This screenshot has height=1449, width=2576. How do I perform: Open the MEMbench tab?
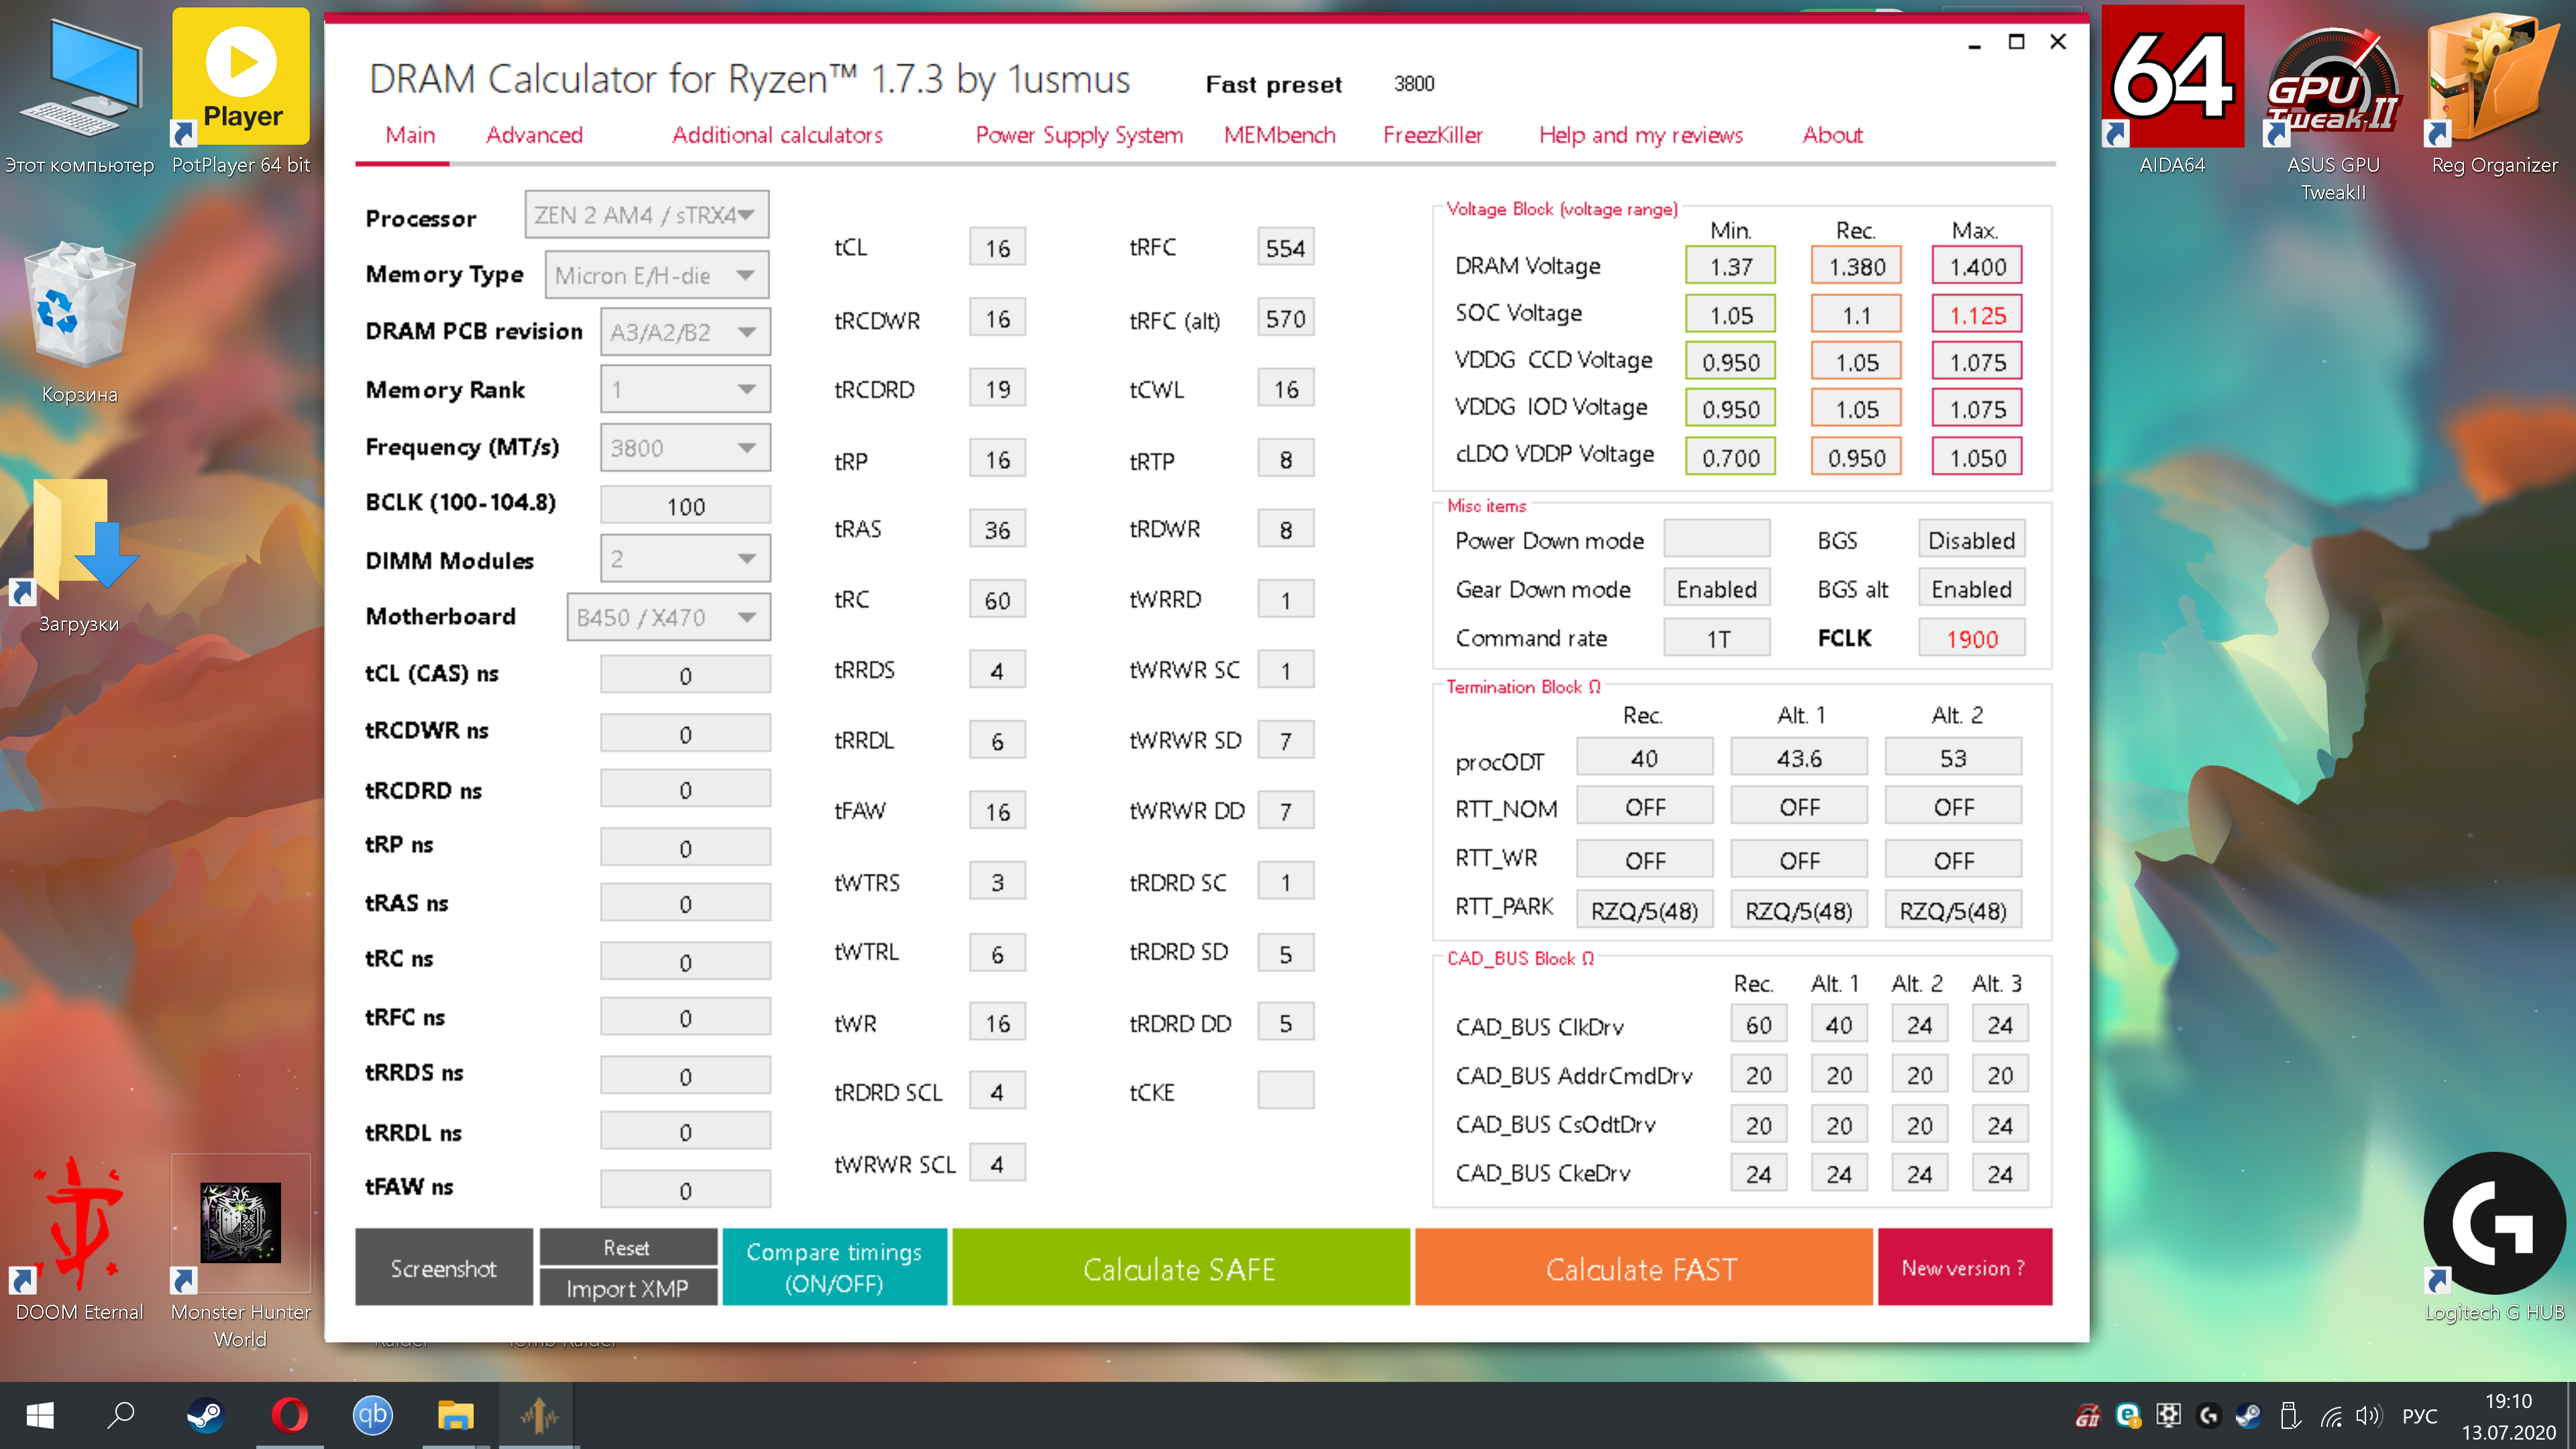coord(1279,135)
